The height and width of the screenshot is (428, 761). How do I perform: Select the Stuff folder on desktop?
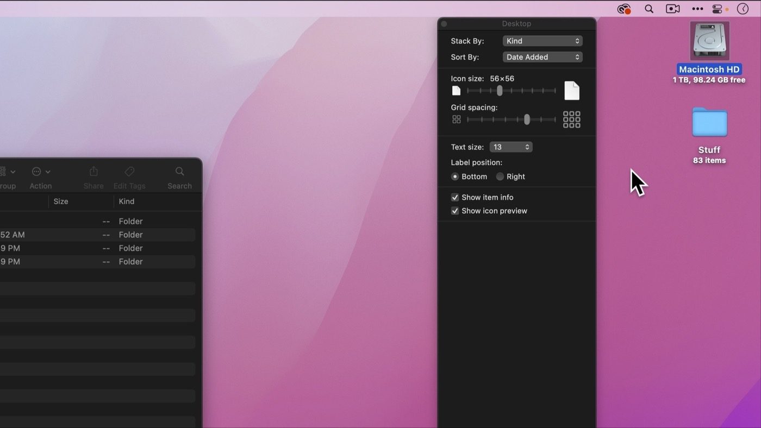709,123
